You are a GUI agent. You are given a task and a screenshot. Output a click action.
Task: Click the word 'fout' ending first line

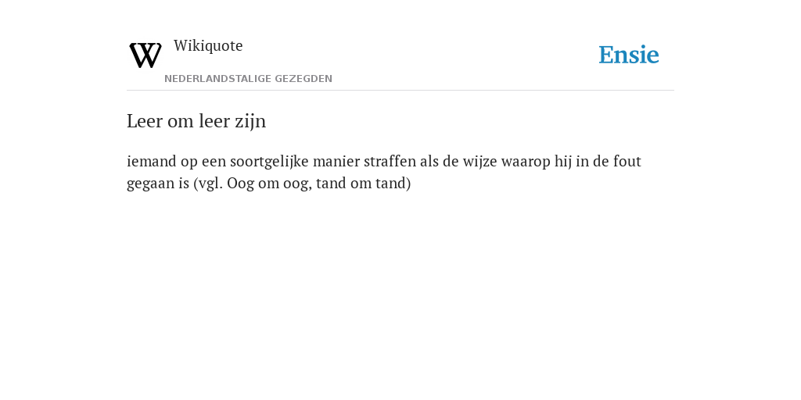point(627,161)
